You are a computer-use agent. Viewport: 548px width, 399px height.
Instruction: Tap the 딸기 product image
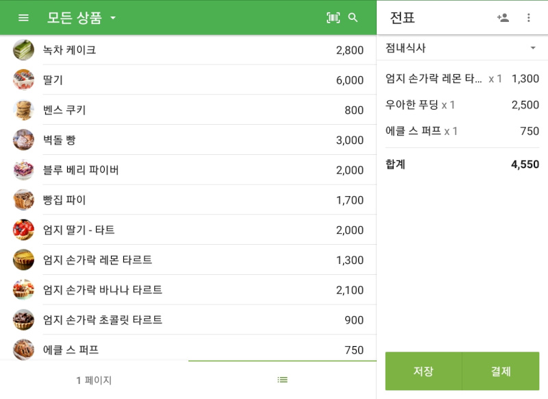click(23, 80)
